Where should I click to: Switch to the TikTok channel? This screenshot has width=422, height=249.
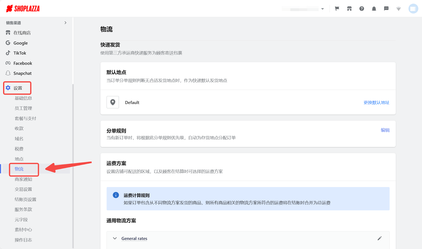tap(20, 53)
